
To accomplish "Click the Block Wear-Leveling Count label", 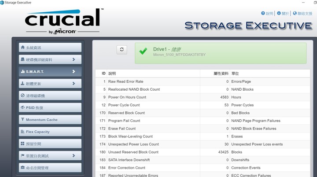I will pyautogui.click(x=130, y=136).
